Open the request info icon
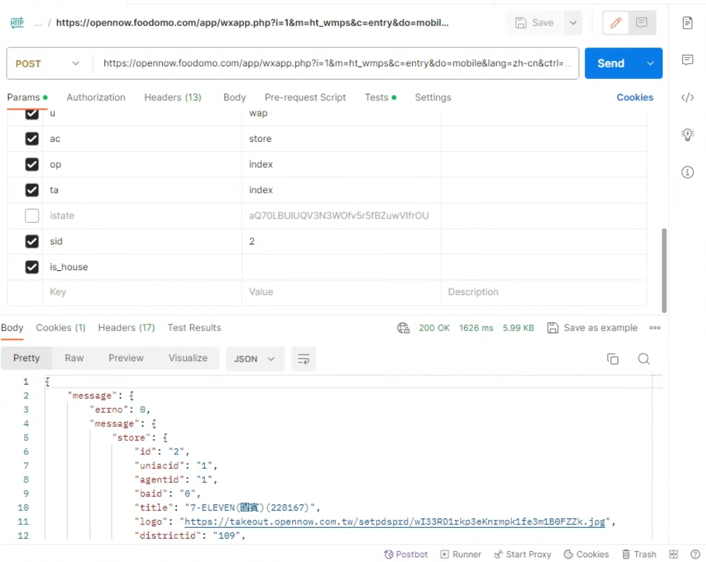Screen dimensions: 706x562 (x=687, y=173)
